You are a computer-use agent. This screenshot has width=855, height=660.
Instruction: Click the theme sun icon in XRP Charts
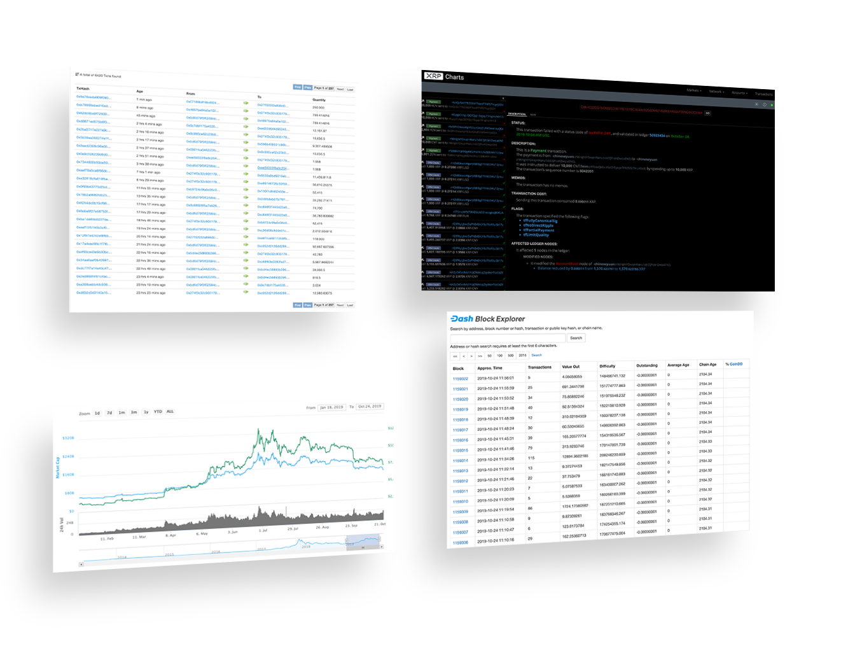pos(756,104)
